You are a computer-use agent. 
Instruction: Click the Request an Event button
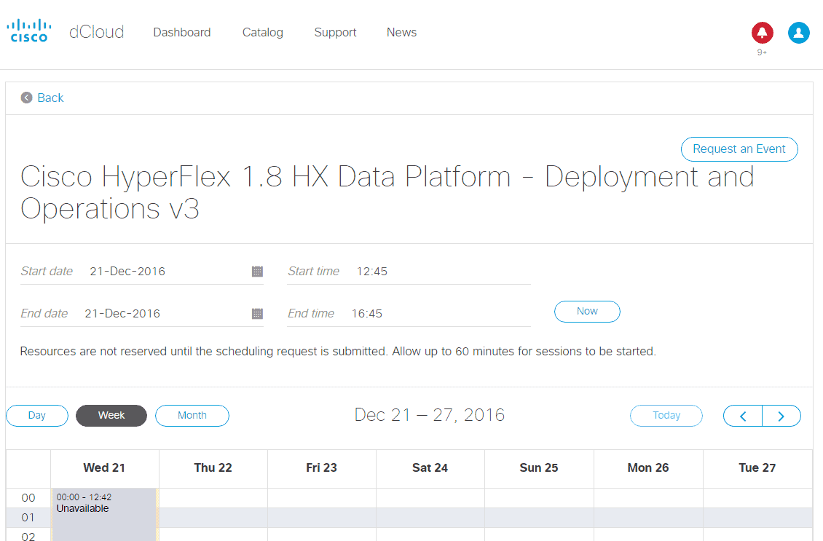739,149
